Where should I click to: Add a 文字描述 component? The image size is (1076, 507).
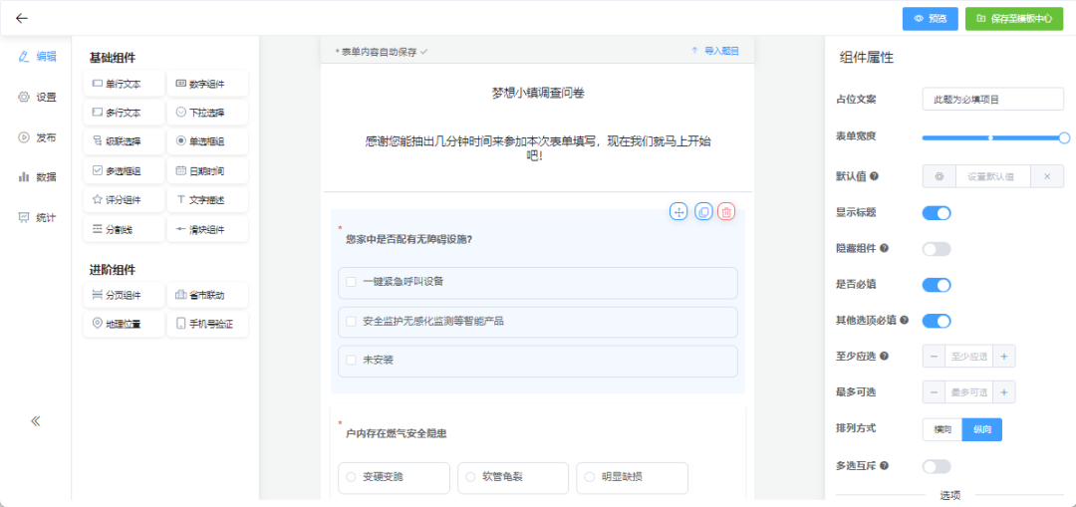coord(207,199)
